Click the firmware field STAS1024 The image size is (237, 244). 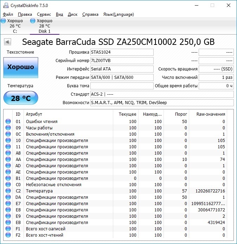coord(122,52)
